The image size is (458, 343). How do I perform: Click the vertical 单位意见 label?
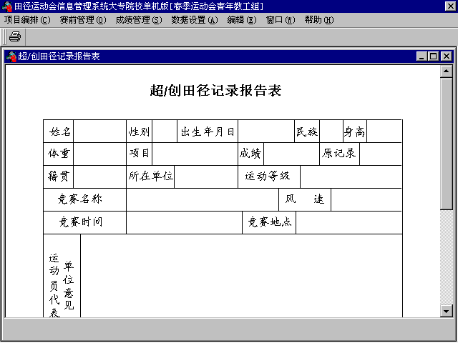69,285
